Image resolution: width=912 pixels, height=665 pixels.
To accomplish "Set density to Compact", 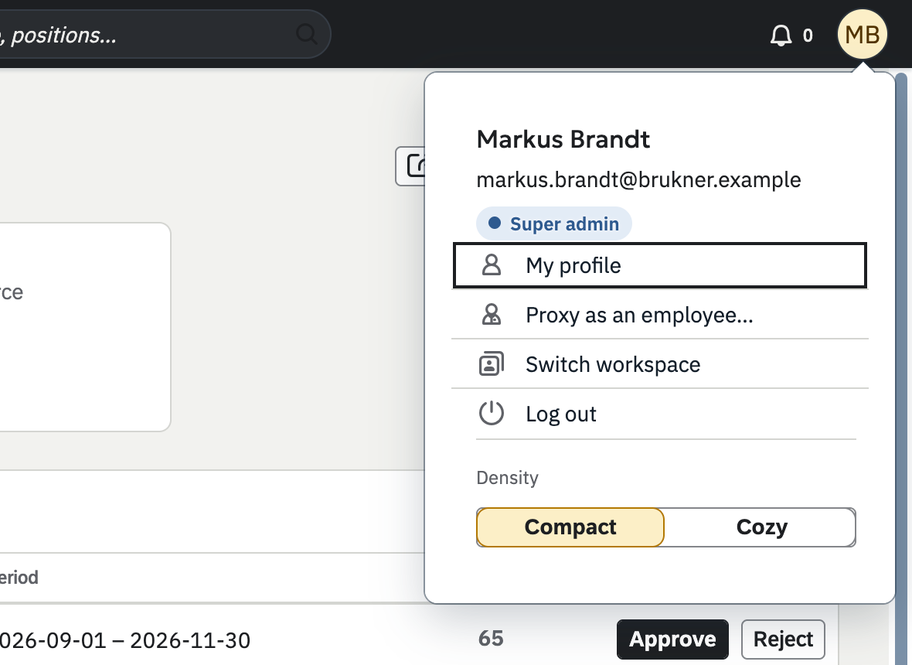I will point(570,527).
